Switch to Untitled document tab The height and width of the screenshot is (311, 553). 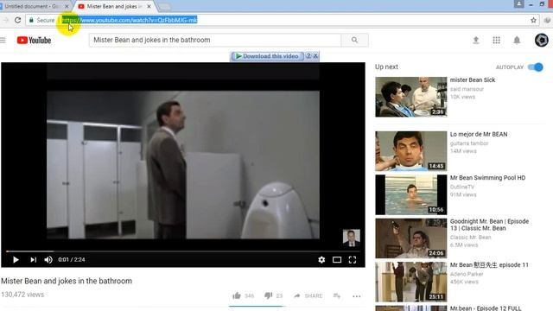pos(32,6)
